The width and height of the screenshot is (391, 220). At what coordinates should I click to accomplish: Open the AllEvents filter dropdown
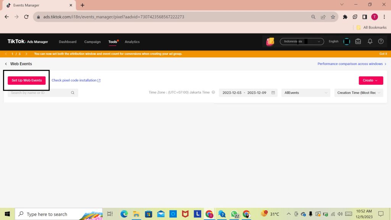coord(305,93)
